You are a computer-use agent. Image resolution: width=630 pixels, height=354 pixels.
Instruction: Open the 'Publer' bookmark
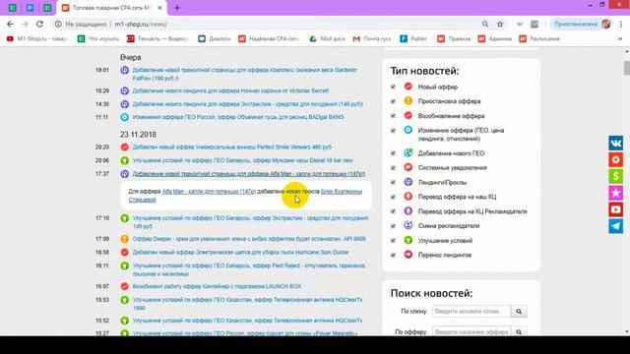coord(413,39)
